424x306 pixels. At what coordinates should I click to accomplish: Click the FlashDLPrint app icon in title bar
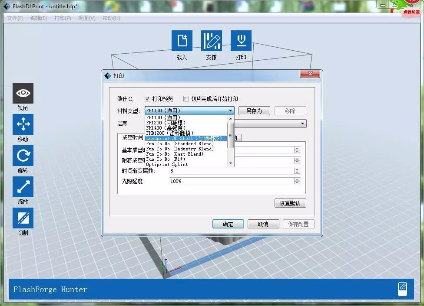(7, 6)
